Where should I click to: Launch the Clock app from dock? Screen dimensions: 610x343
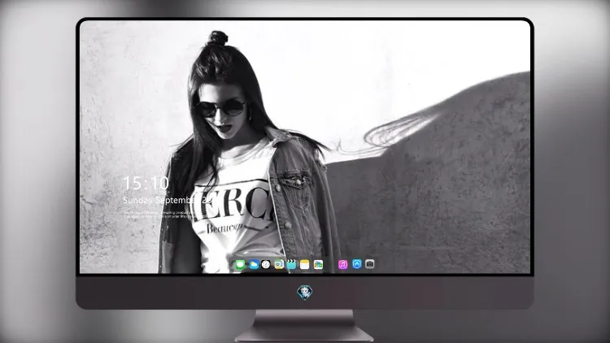pyautogui.click(x=266, y=265)
